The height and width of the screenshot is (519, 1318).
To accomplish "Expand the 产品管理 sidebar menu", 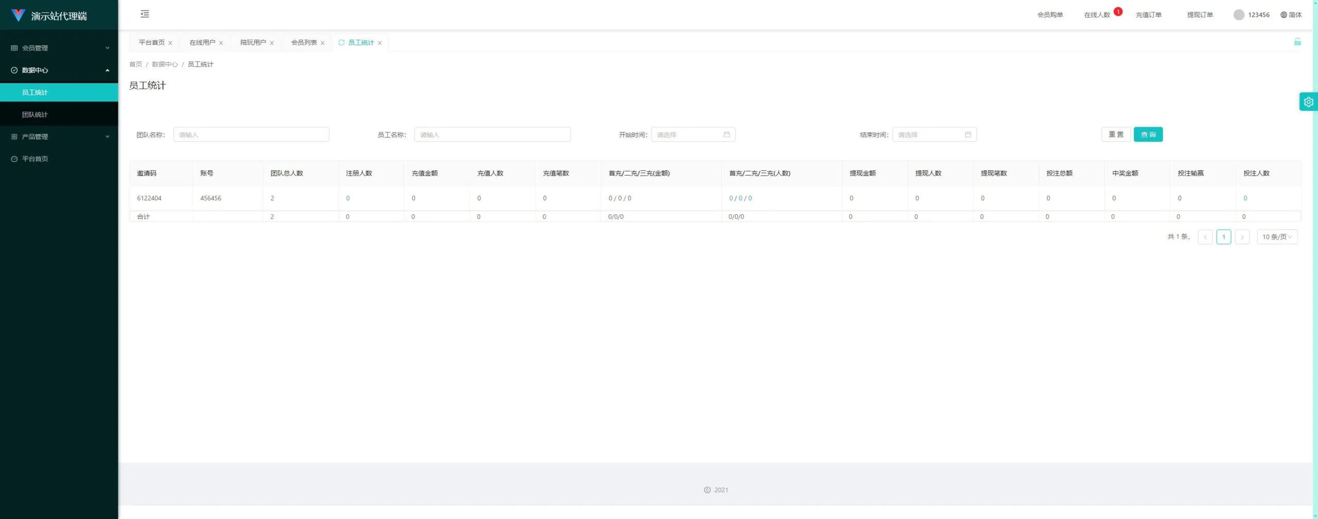I will pyautogui.click(x=59, y=136).
